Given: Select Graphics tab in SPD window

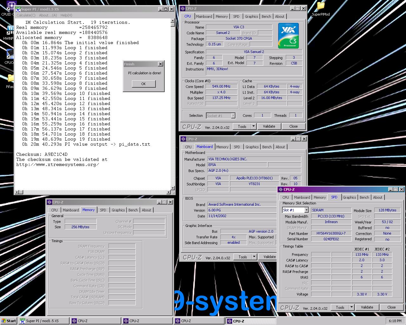Looking at the screenshot, I should tap(350, 197).
